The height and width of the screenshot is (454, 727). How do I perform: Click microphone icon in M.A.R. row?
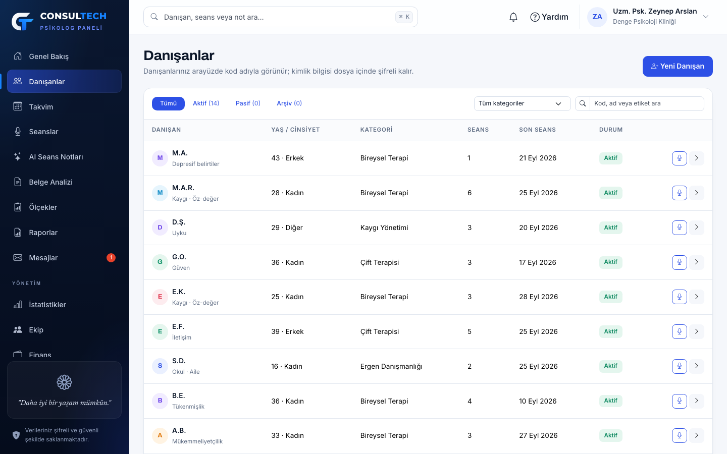(680, 193)
